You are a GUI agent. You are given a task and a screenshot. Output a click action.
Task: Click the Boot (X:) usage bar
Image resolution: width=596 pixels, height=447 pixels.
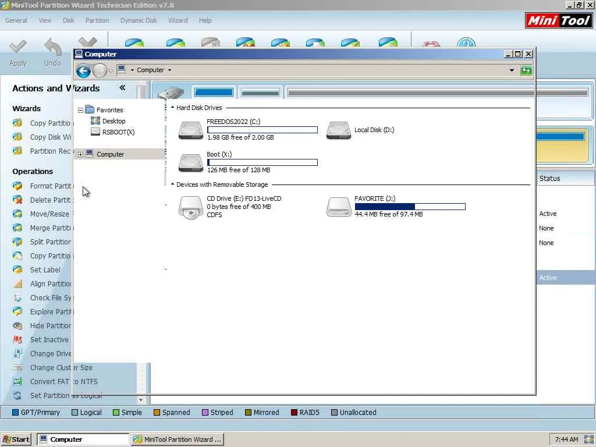tap(262, 162)
